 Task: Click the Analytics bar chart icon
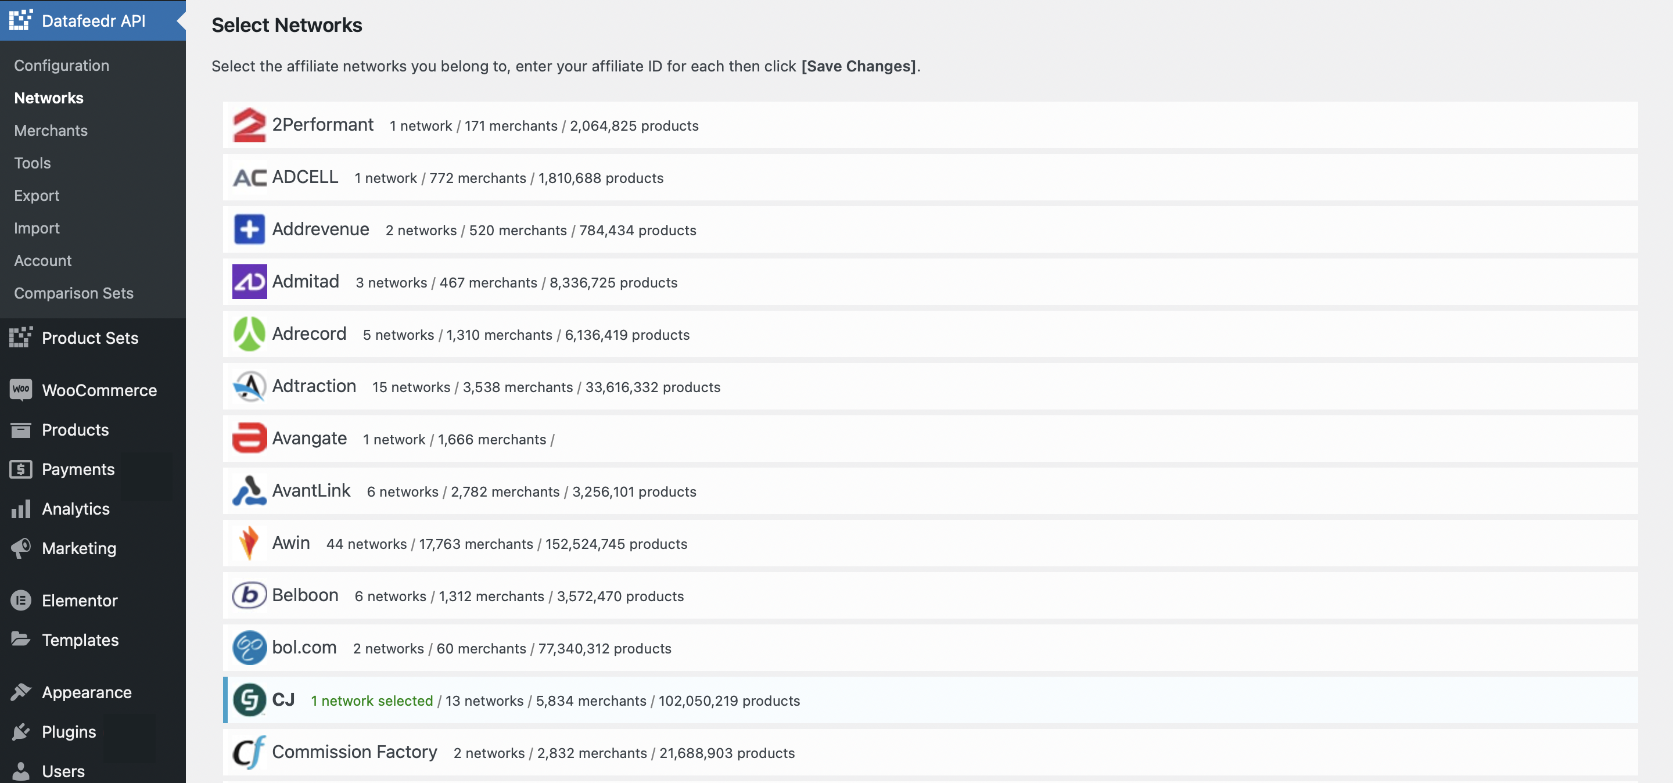(x=21, y=508)
